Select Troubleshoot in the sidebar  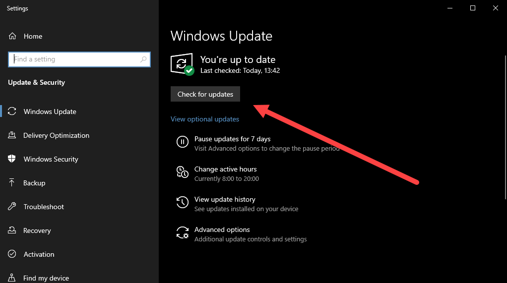44,207
